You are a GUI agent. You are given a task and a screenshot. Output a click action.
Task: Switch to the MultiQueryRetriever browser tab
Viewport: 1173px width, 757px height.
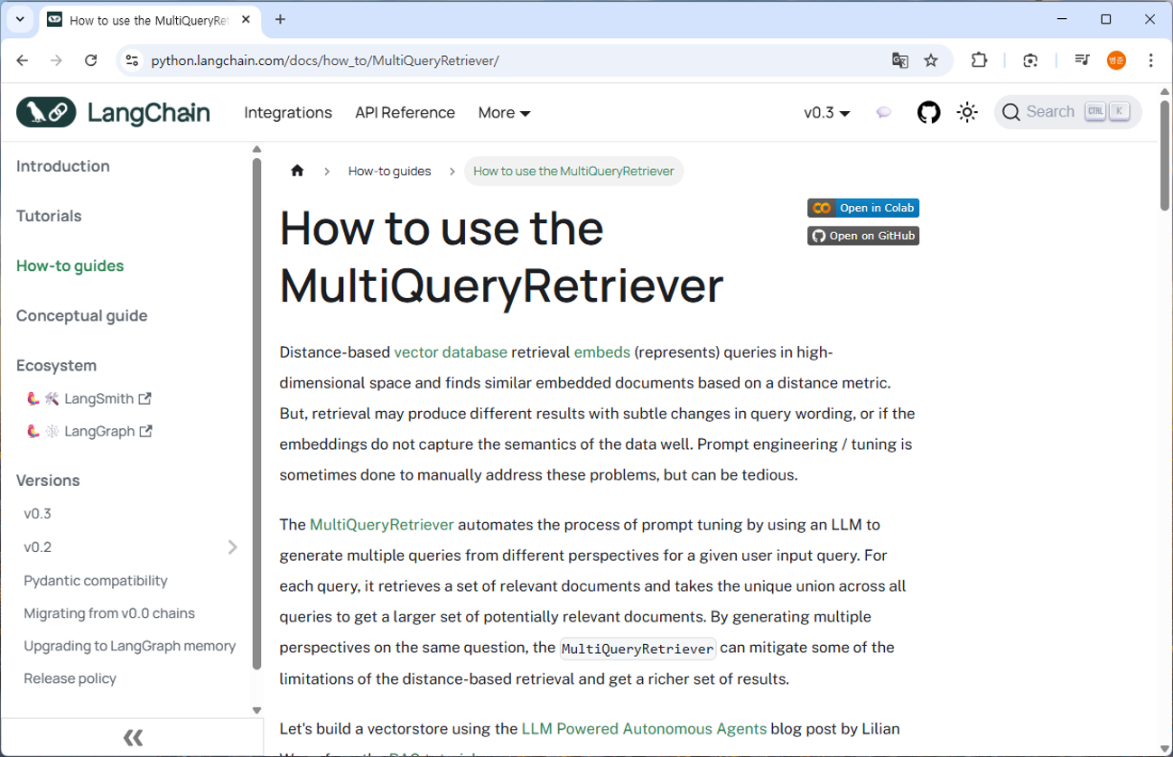(151, 20)
